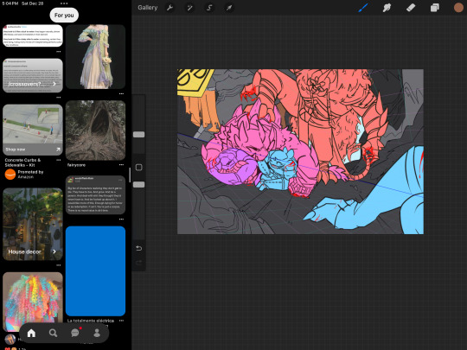This screenshot has height=350, width=467.
Task: Open the Shop now promoted link
Action: 33,150
